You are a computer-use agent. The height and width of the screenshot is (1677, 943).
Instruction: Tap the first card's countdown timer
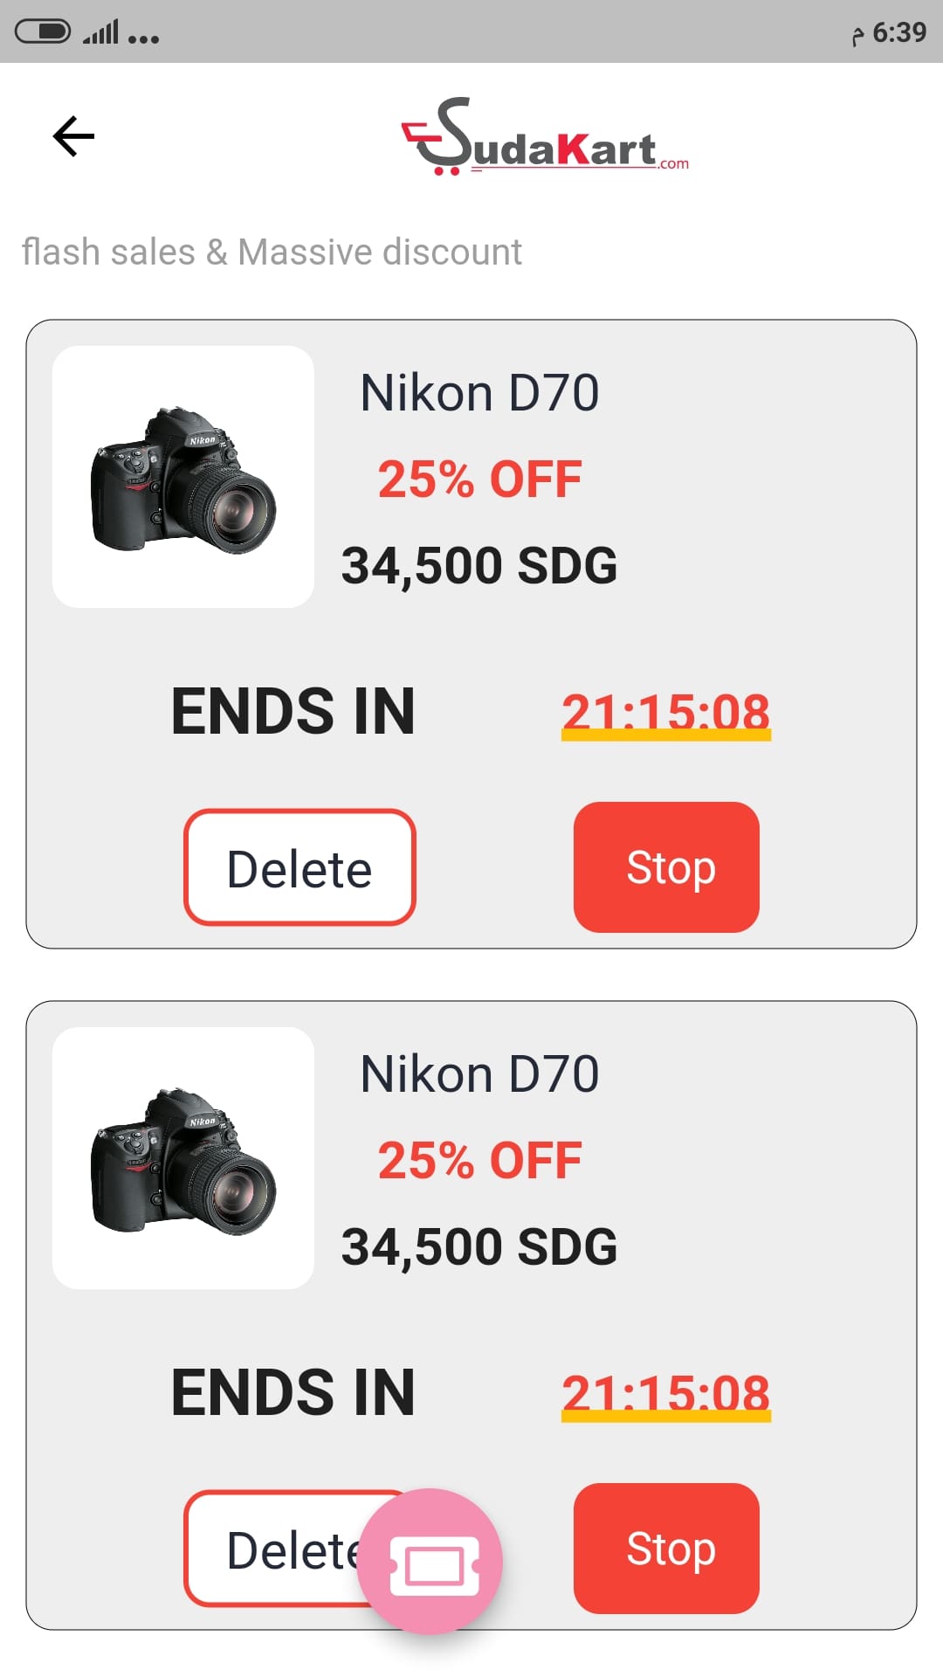click(x=665, y=712)
